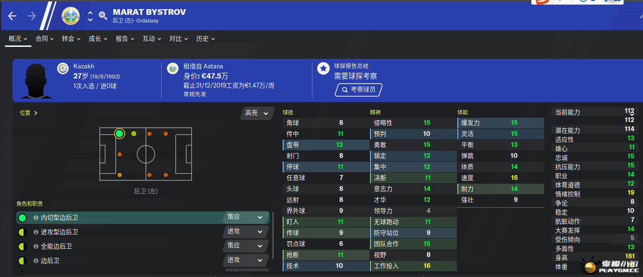
Task: Open the 策应 duty dropdown for 内切型边后卫
Action: 246,217
